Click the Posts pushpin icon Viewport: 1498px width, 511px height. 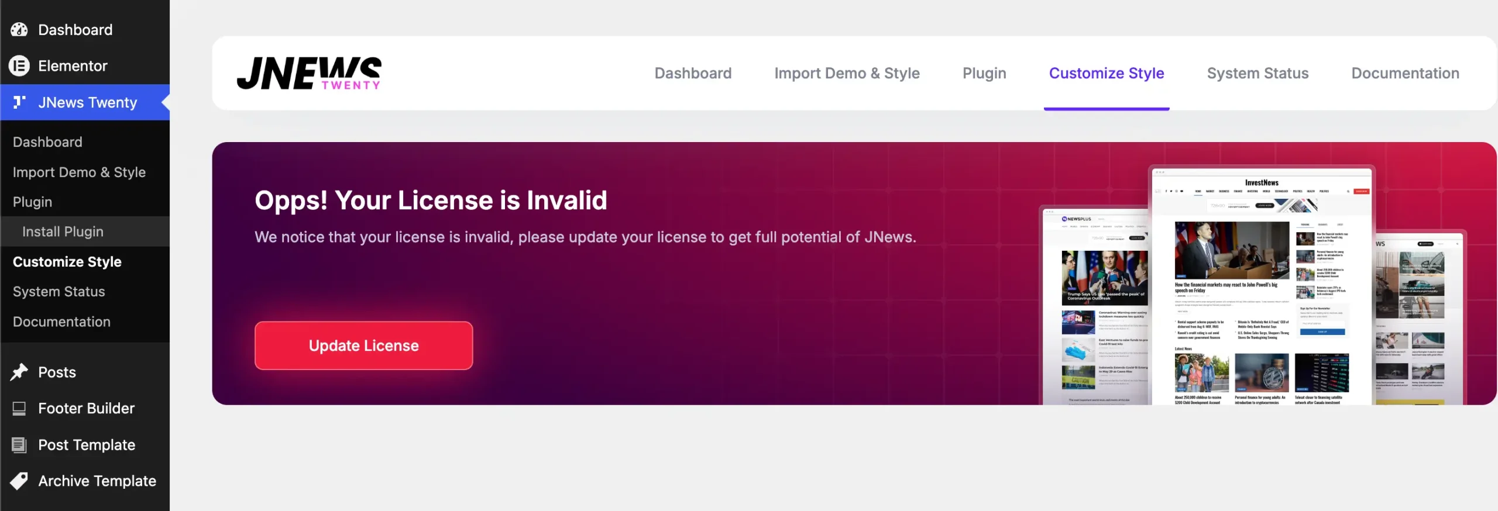coord(19,372)
